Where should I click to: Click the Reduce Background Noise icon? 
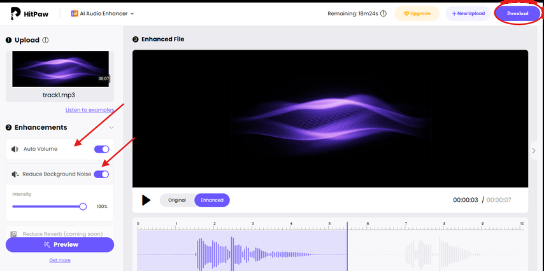point(15,174)
